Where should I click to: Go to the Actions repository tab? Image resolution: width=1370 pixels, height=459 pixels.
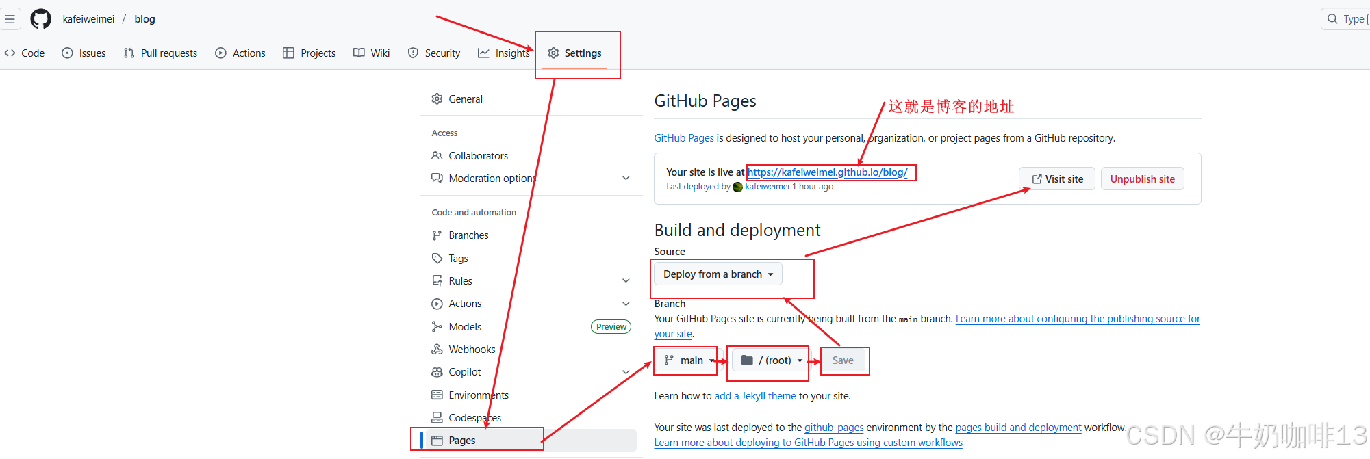[240, 53]
